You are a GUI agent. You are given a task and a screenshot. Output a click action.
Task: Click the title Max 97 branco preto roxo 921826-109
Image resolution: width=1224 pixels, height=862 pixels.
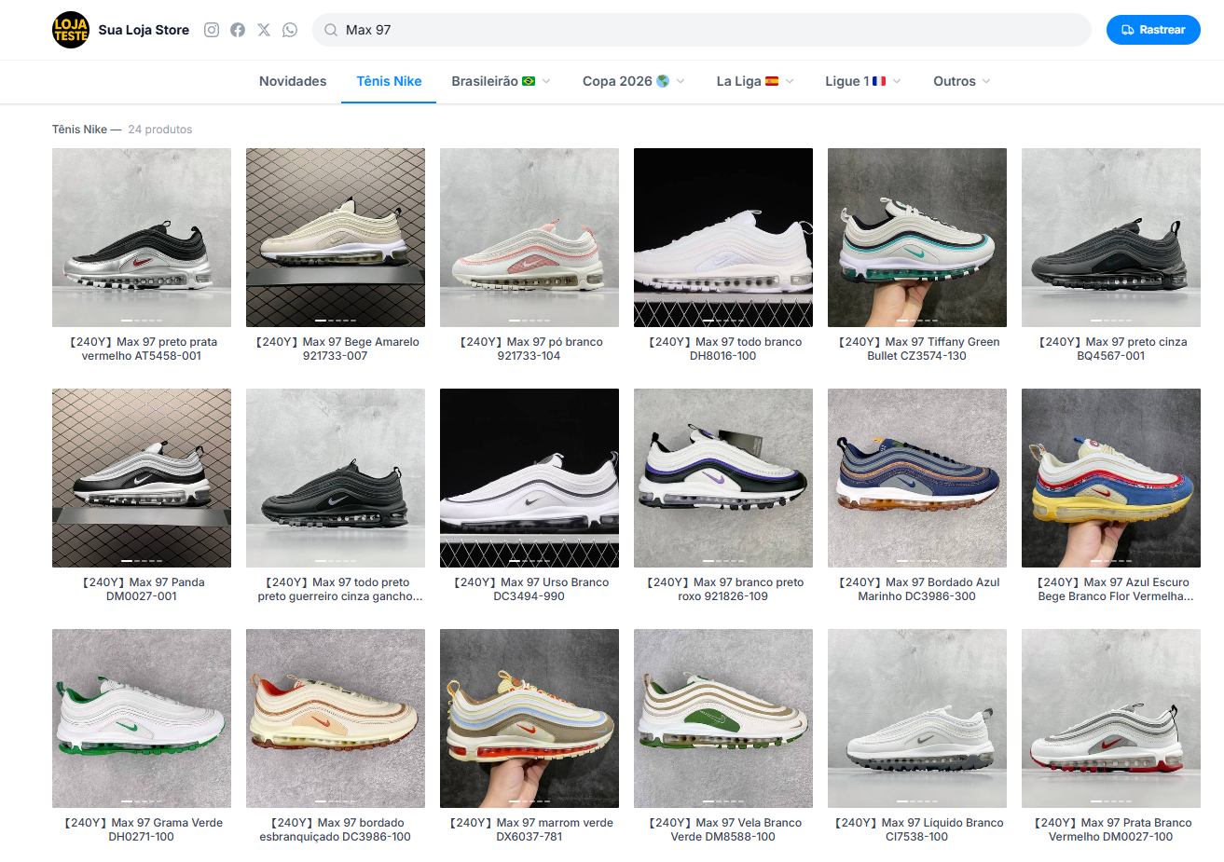(723, 589)
